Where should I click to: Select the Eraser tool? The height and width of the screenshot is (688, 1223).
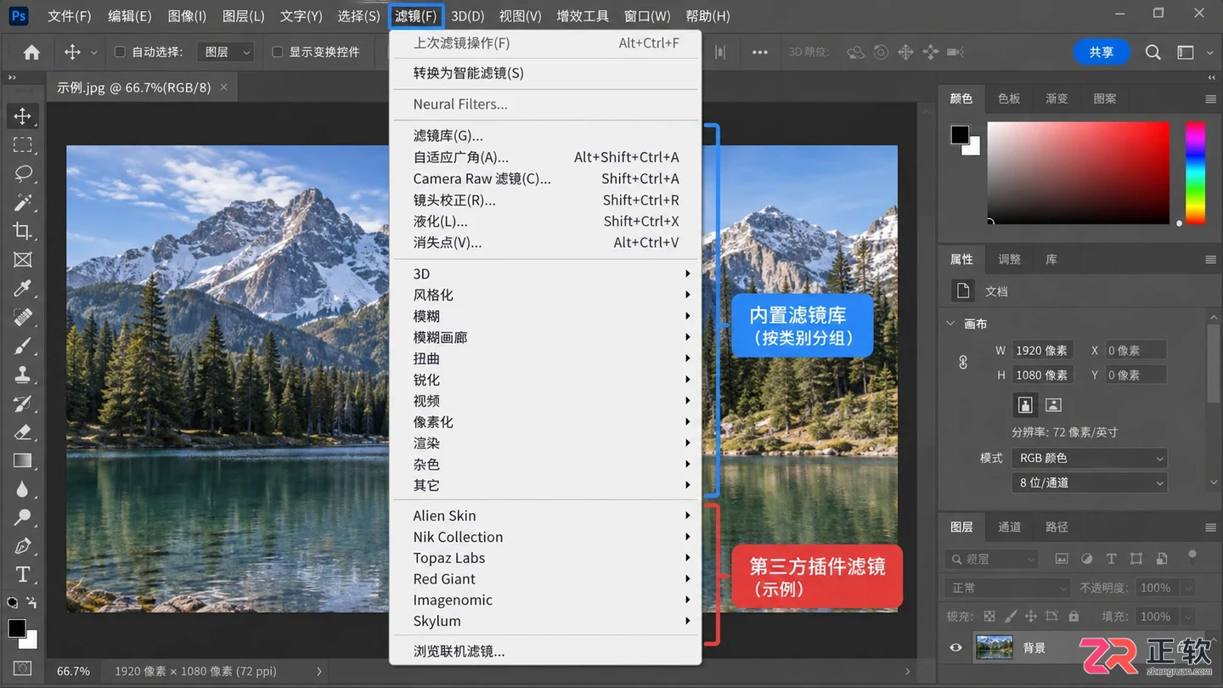tap(22, 432)
